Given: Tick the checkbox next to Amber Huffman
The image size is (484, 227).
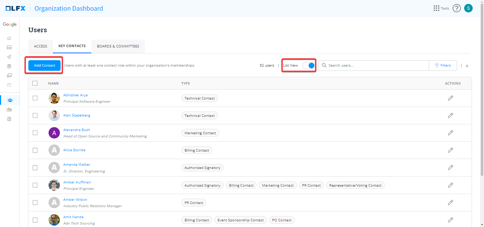Looking at the screenshot, I should (35, 185).
